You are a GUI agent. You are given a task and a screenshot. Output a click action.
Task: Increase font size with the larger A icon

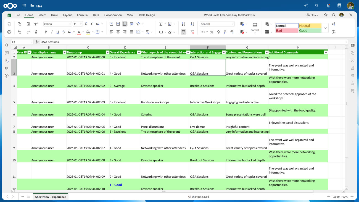click(86, 24)
